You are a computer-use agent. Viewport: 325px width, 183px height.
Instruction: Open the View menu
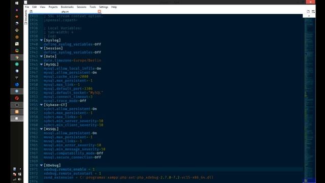pos(43,7)
